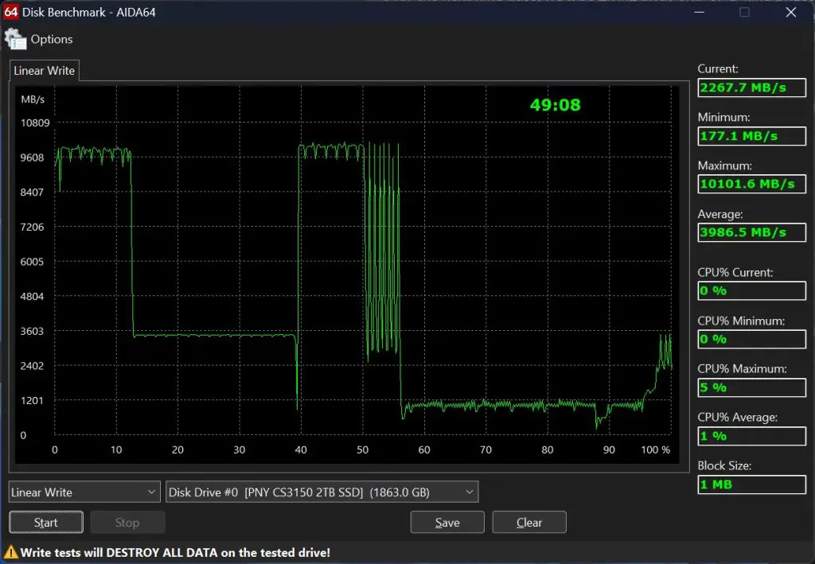Minimize the Disk Benchmark window
Screen dimensions: 815x564
pos(699,12)
